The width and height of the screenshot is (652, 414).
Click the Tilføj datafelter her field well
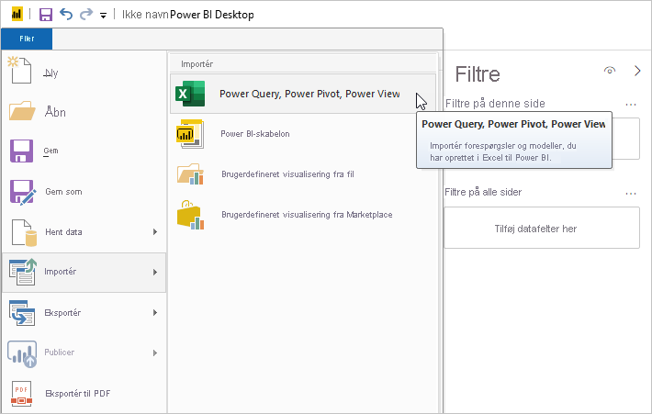(x=541, y=229)
